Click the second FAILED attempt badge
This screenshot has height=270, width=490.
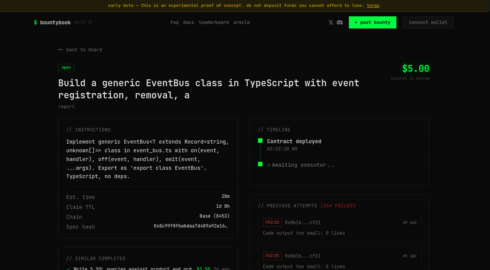[x=272, y=256]
